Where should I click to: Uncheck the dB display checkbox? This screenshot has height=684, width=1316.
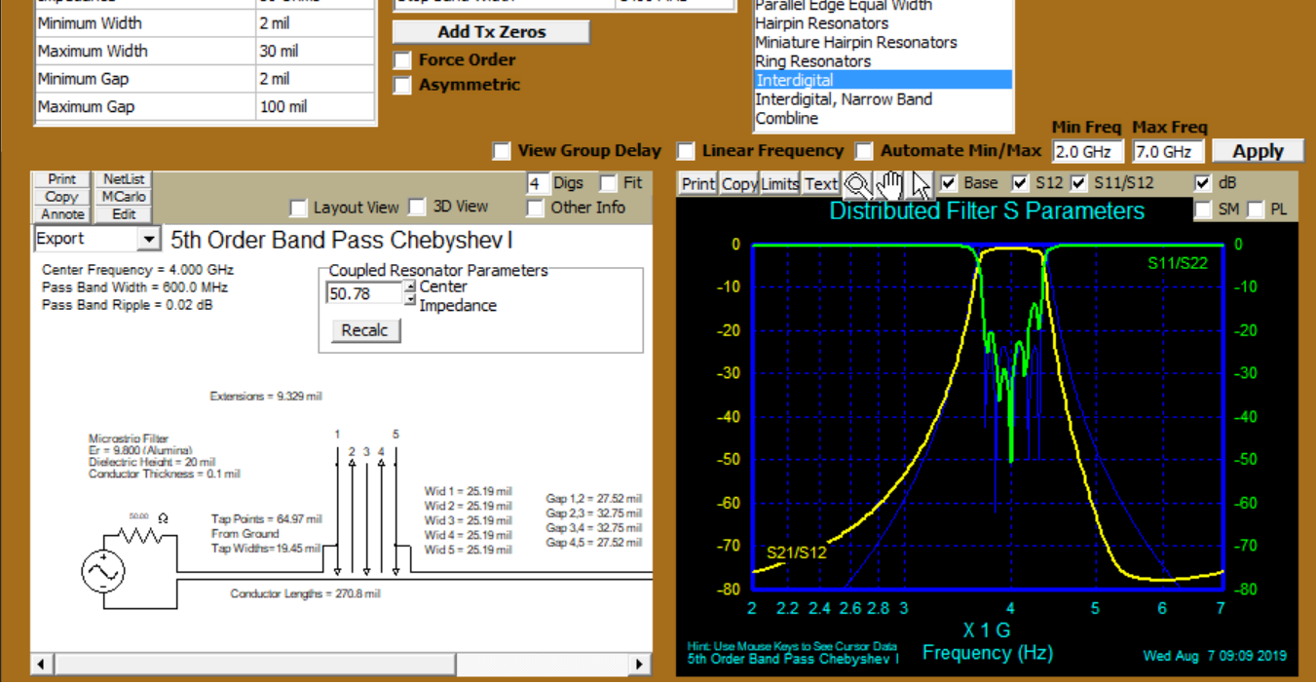tap(1203, 183)
